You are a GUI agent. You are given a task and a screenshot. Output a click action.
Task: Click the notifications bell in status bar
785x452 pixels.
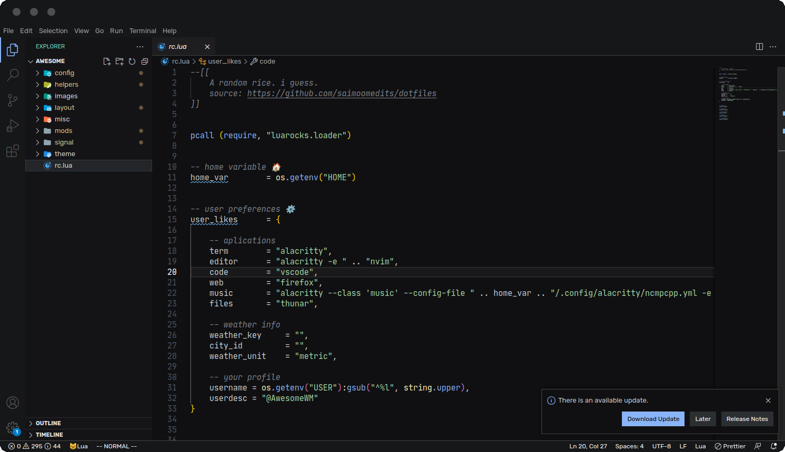(774, 446)
